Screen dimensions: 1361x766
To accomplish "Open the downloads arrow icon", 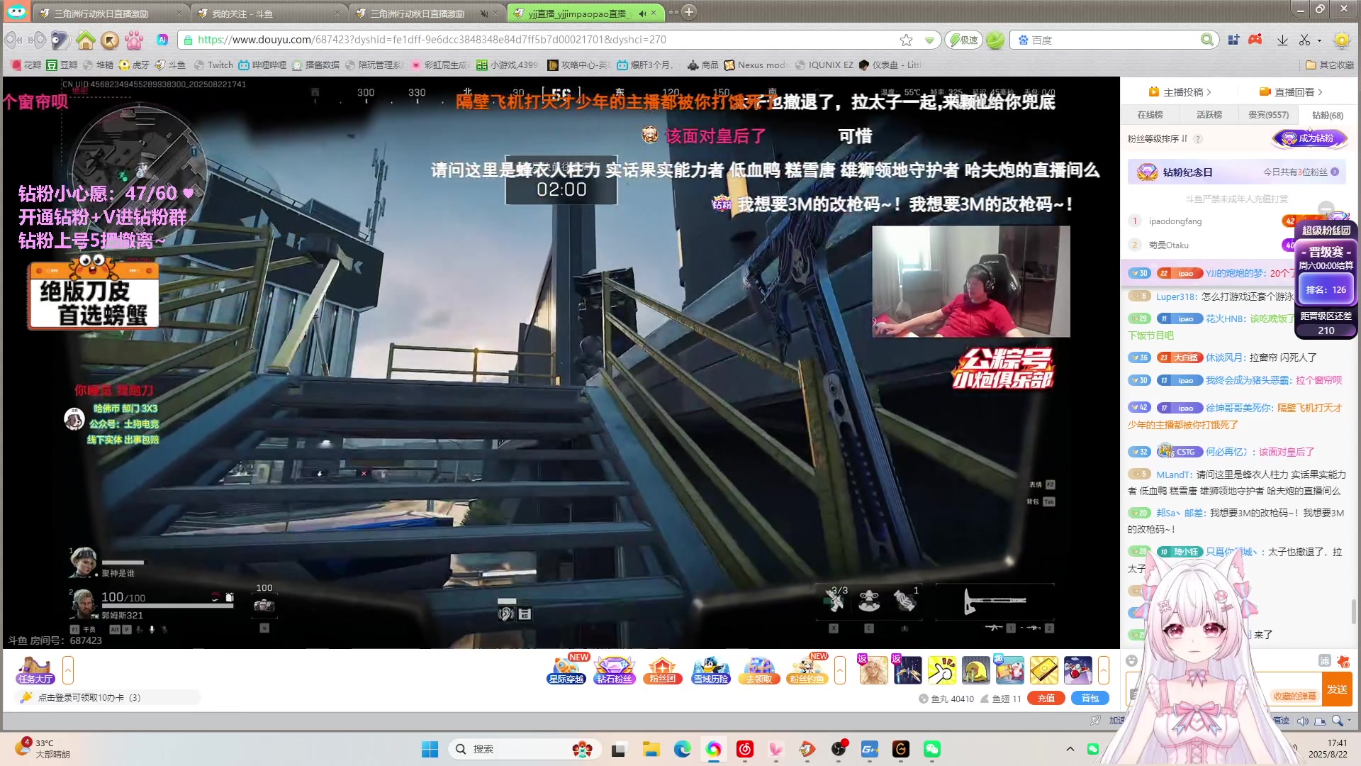I will (x=1282, y=40).
